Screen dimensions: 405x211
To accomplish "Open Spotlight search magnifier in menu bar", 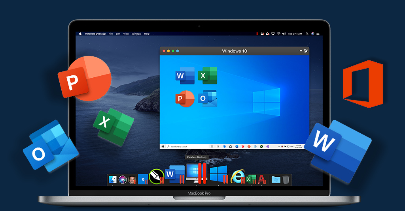I will pyautogui.click(x=307, y=34).
